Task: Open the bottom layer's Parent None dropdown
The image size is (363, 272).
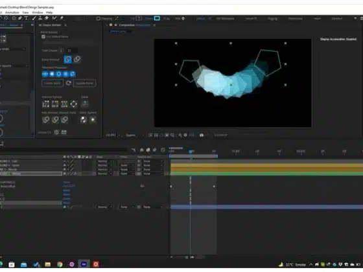Action: tap(153, 207)
